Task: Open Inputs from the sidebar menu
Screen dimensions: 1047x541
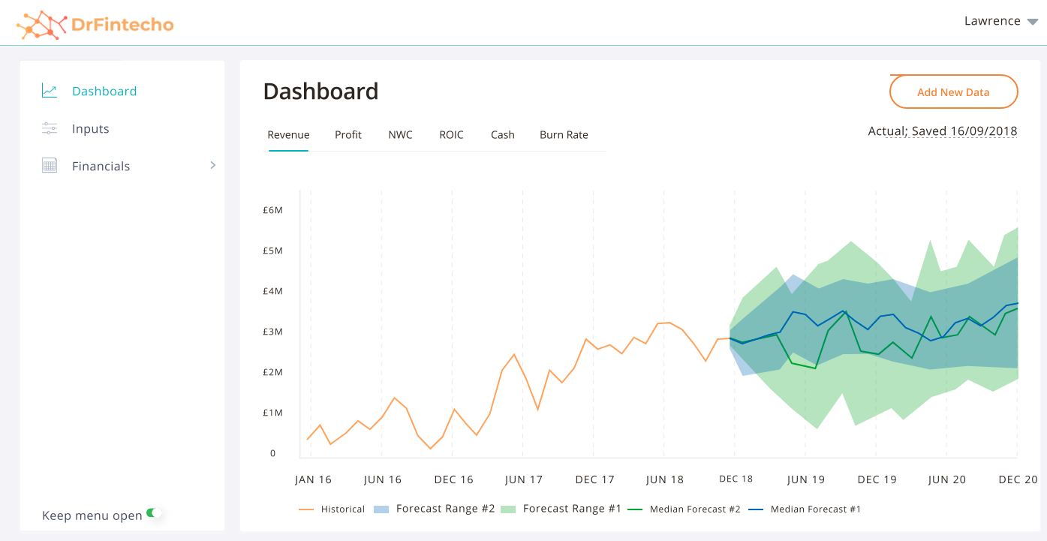Action: click(90, 128)
